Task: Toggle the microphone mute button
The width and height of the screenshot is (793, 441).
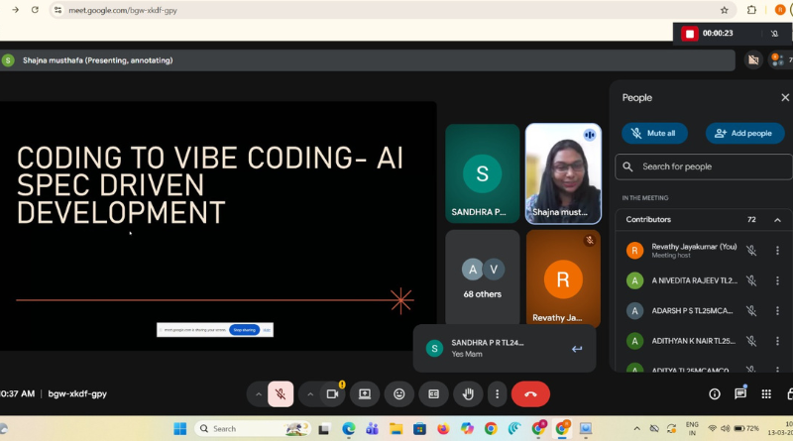Action: (281, 393)
